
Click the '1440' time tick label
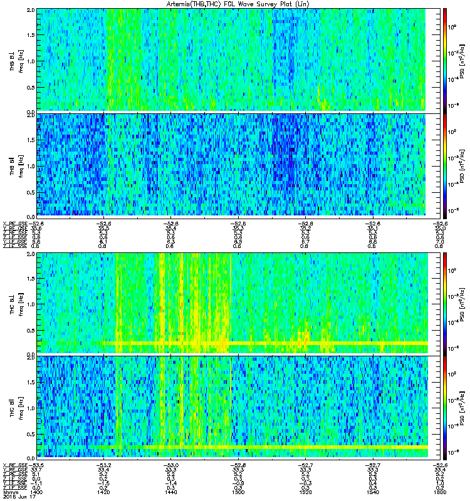click(171, 492)
